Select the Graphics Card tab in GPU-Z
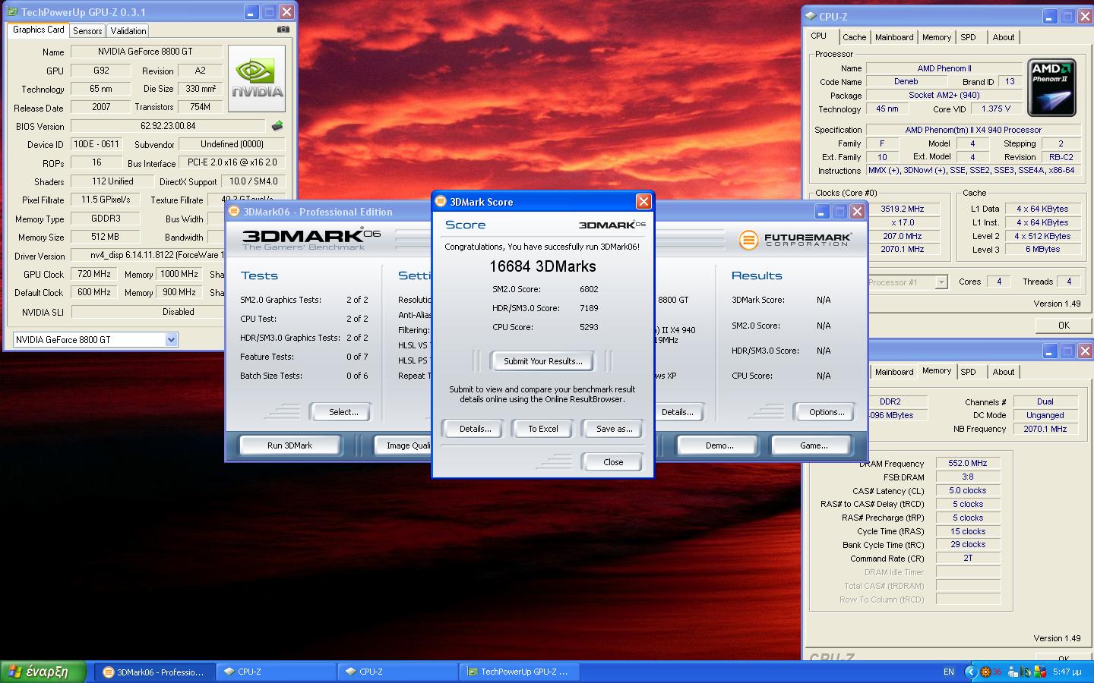Screen dimensions: 1094x683 pyautogui.click(x=38, y=30)
